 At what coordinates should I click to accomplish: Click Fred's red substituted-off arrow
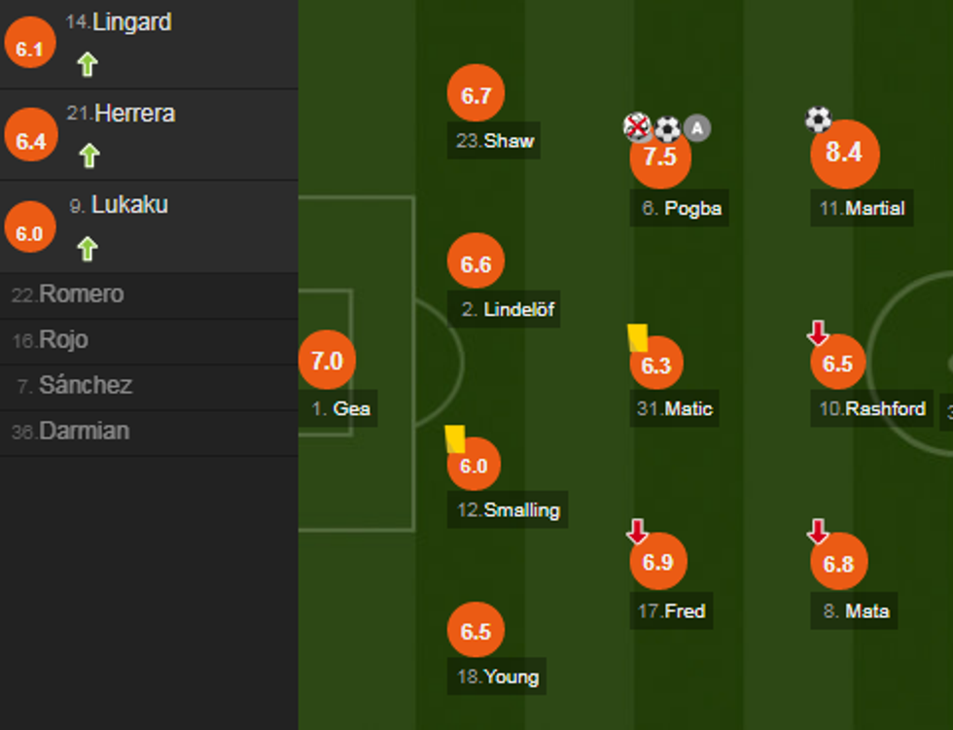(x=637, y=532)
